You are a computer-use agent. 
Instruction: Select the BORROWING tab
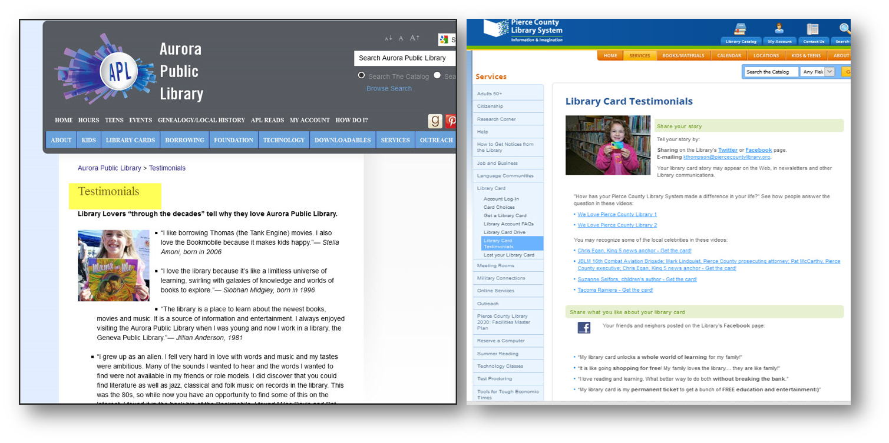point(185,140)
